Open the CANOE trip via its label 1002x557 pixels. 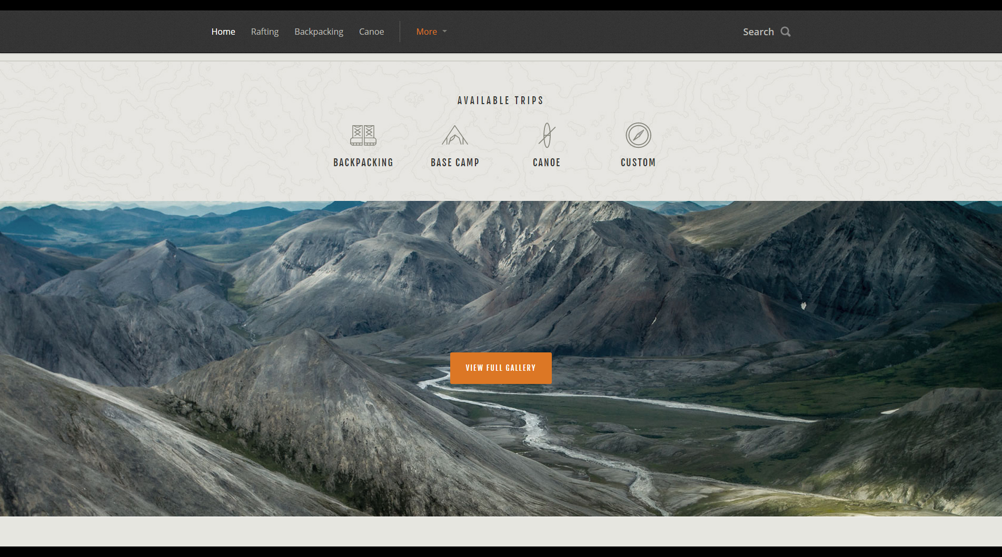[x=547, y=163]
